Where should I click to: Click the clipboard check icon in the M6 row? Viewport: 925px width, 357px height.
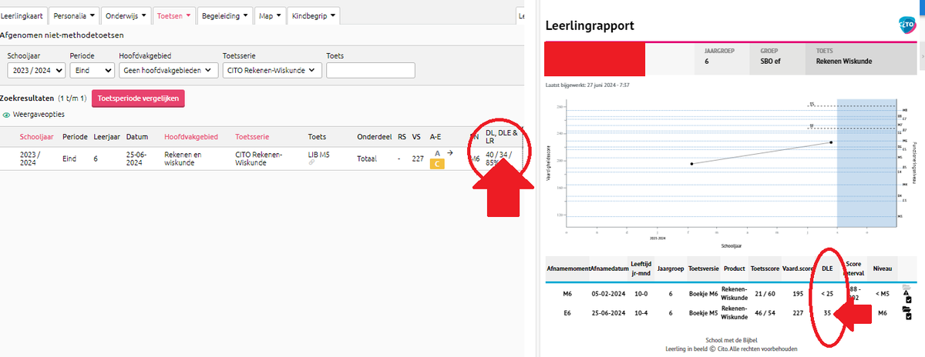[x=909, y=299]
